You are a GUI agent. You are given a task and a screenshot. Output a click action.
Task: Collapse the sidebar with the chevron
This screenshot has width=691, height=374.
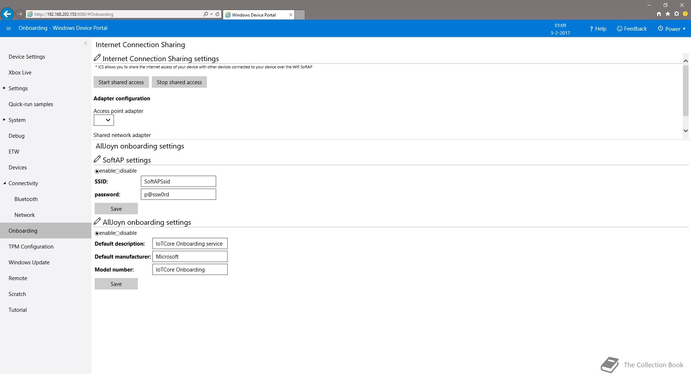pyautogui.click(x=86, y=43)
